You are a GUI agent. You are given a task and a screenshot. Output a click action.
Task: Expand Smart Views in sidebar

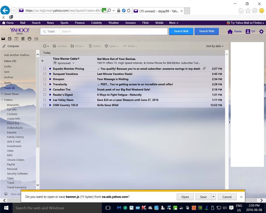[x=2, y=94]
